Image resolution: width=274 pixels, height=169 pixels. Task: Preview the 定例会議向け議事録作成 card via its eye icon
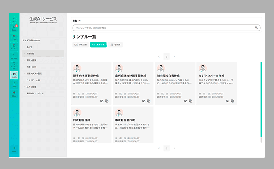point(144,101)
